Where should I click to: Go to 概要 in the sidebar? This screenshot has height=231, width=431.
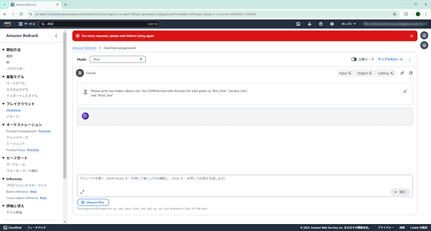click(9, 56)
